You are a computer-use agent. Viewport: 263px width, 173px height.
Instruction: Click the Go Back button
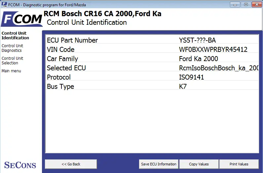click(71, 164)
